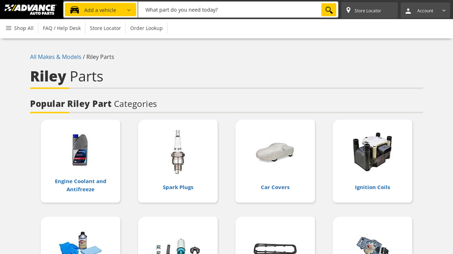This screenshot has width=453, height=254.
Task: Open the Ignition Coils category link
Action: [373, 187]
